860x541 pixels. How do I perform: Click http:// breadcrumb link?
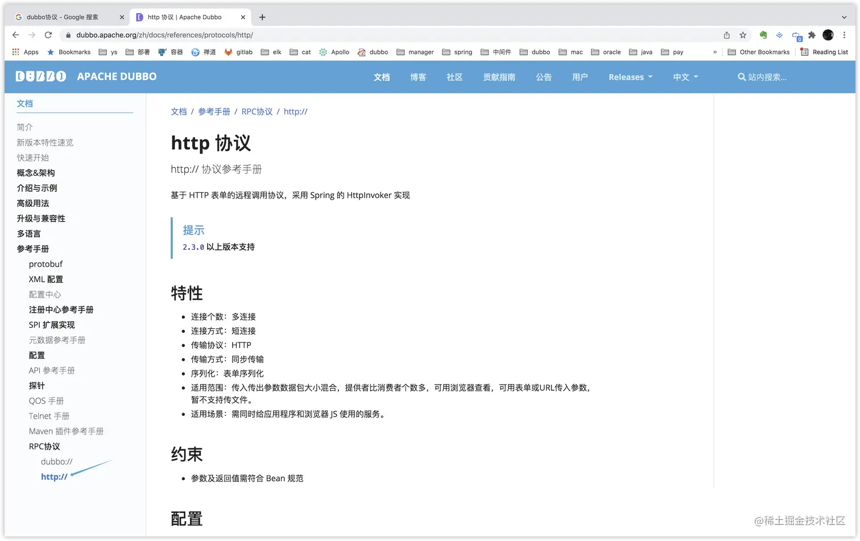(x=295, y=111)
